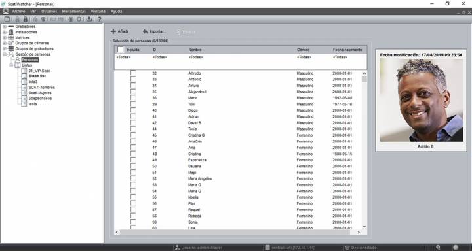Expand the Instalaciones tree node
The image size is (472, 251).
click(x=5, y=32)
